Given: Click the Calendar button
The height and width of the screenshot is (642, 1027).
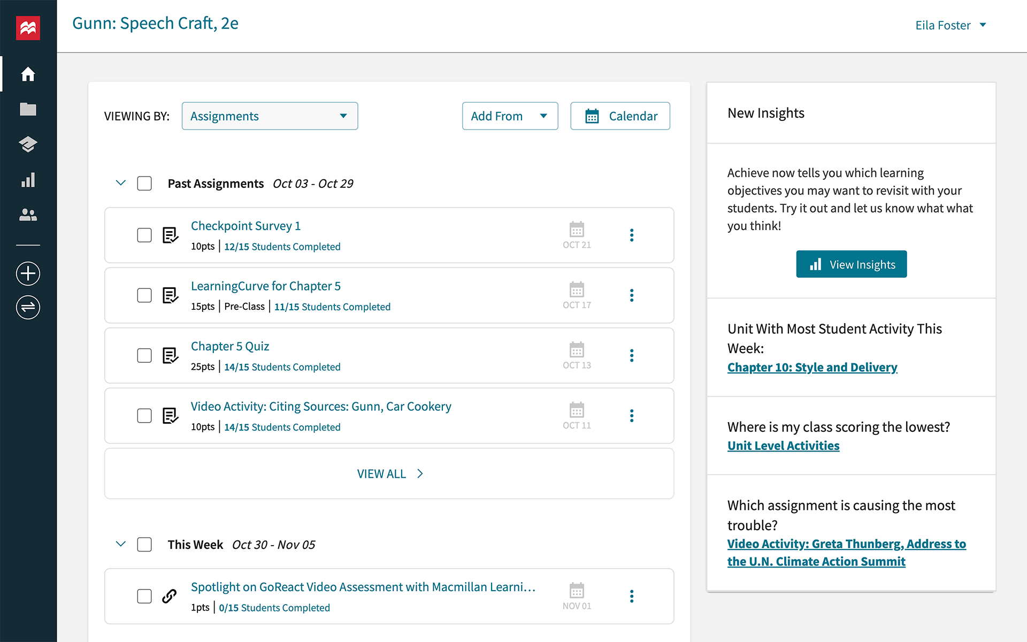Looking at the screenshot, I should point(619,116).
